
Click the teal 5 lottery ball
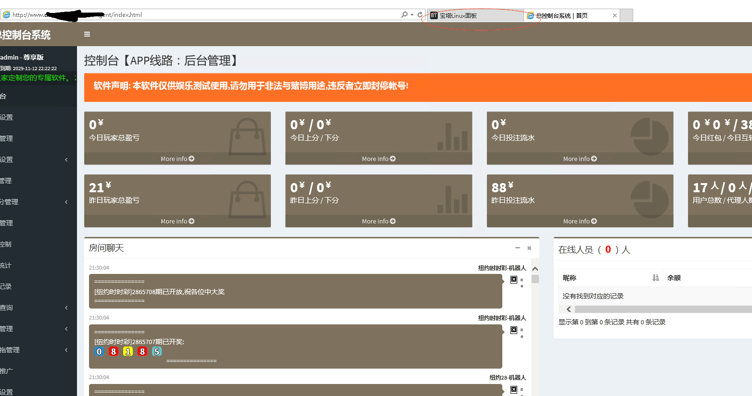tap(157, 351)
